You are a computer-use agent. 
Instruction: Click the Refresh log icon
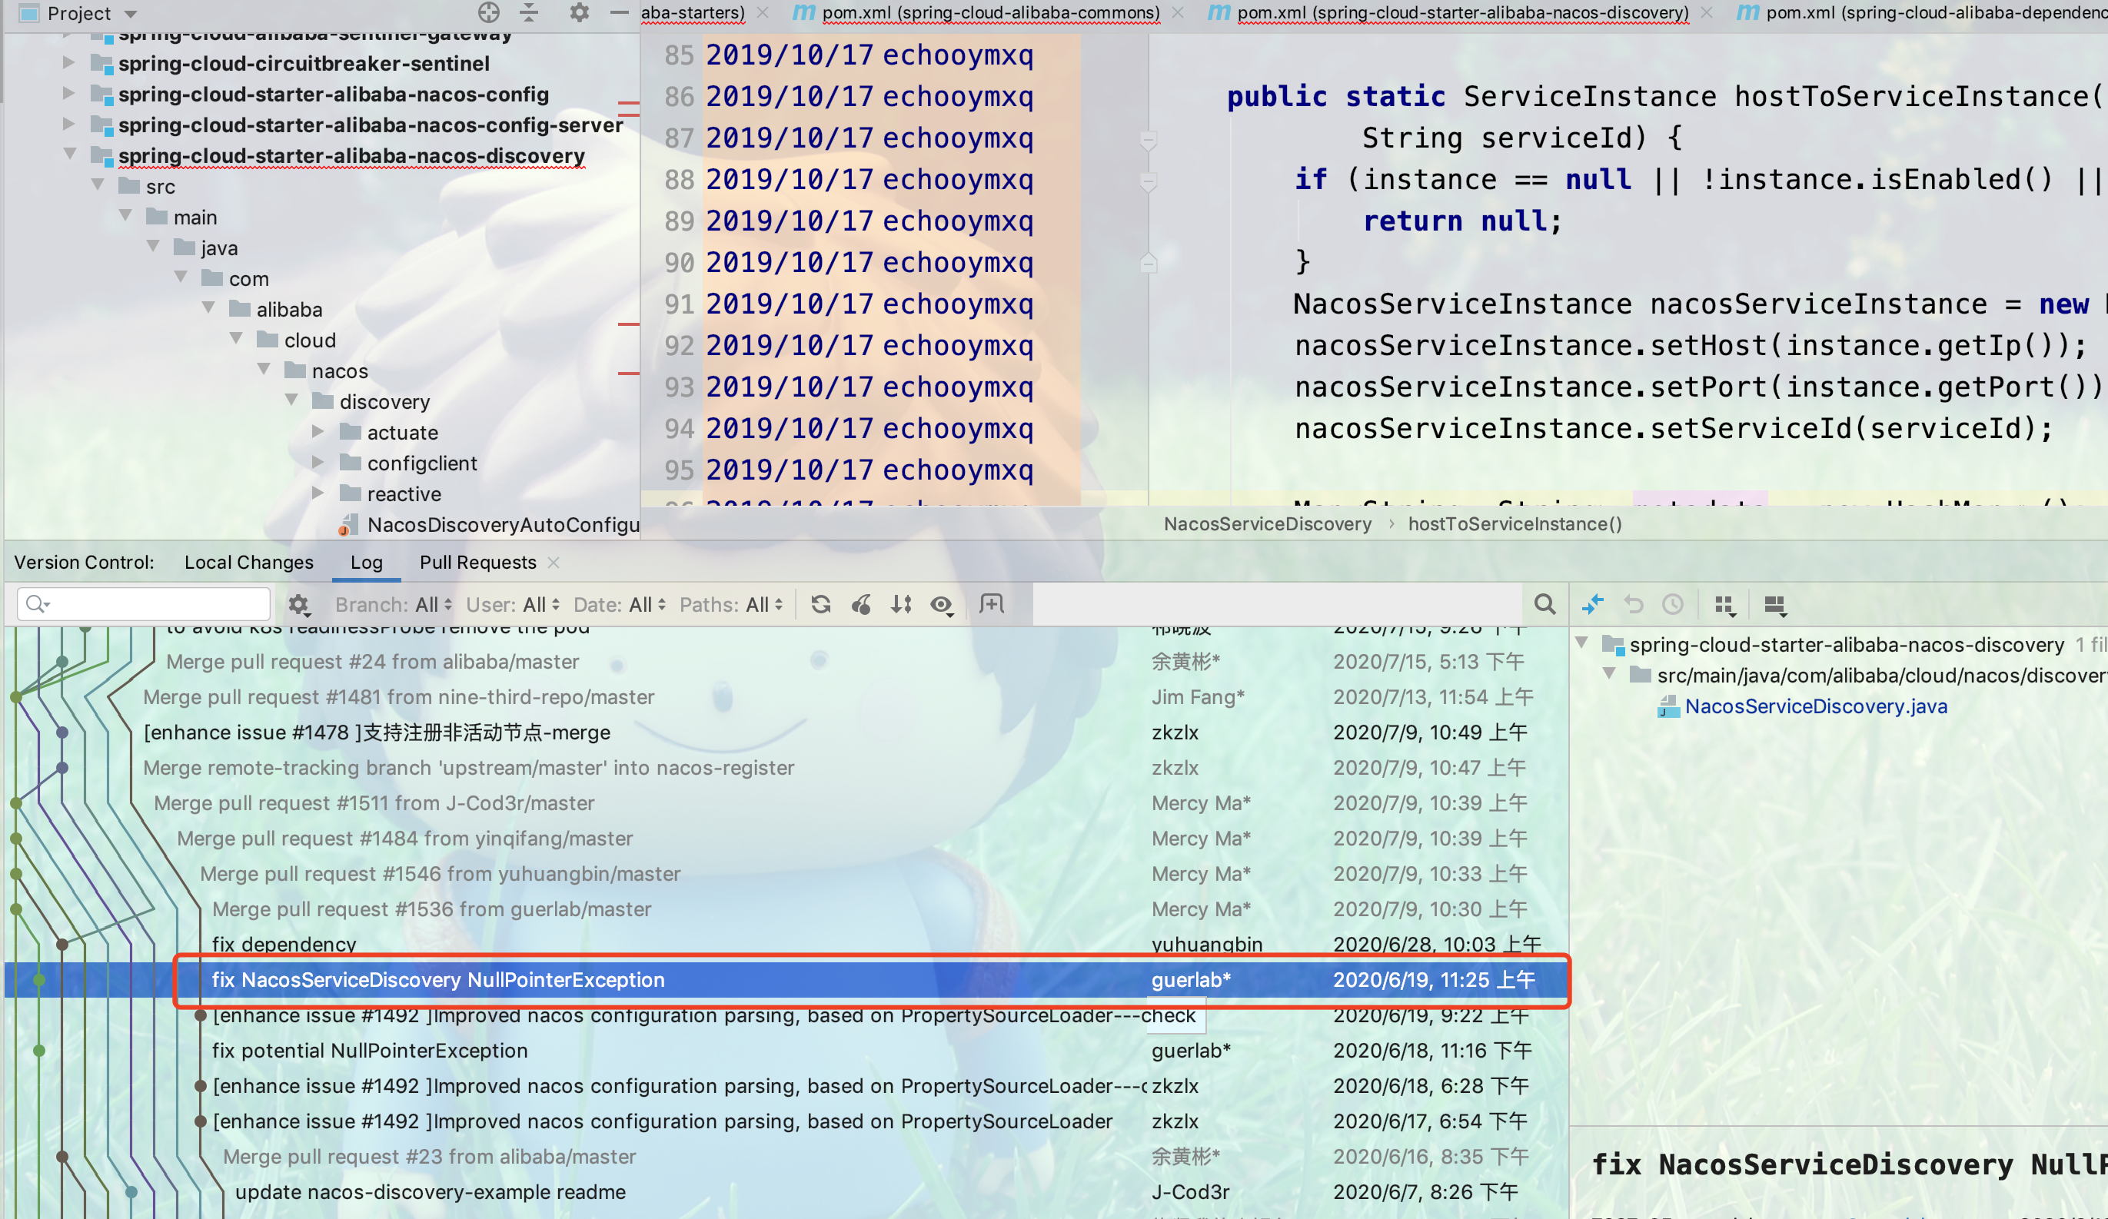click(x=820, y=604)
